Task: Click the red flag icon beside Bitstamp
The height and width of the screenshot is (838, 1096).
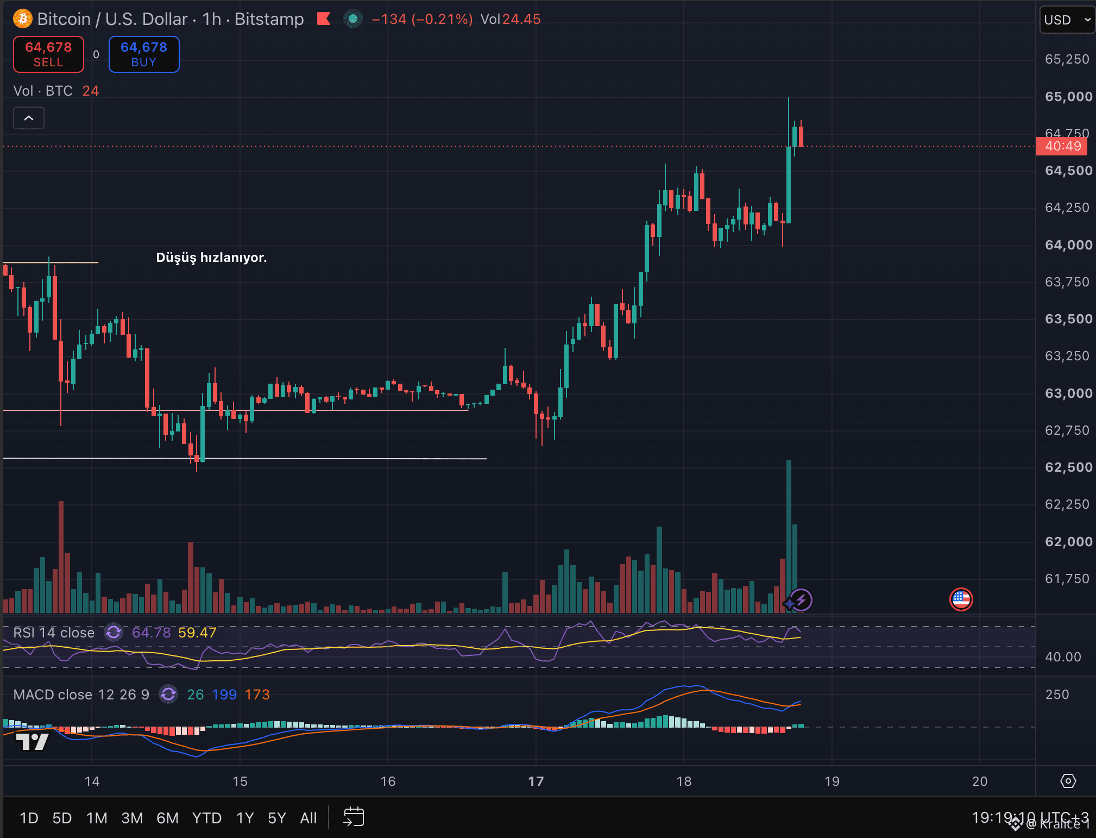Action: (324, 19)
